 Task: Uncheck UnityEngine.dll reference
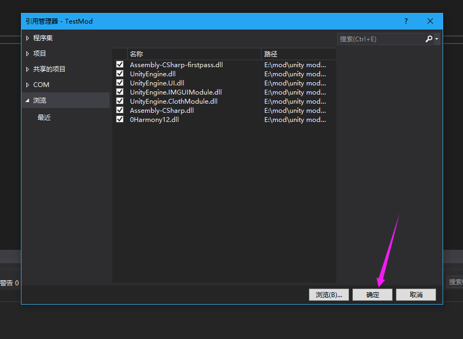119,73
